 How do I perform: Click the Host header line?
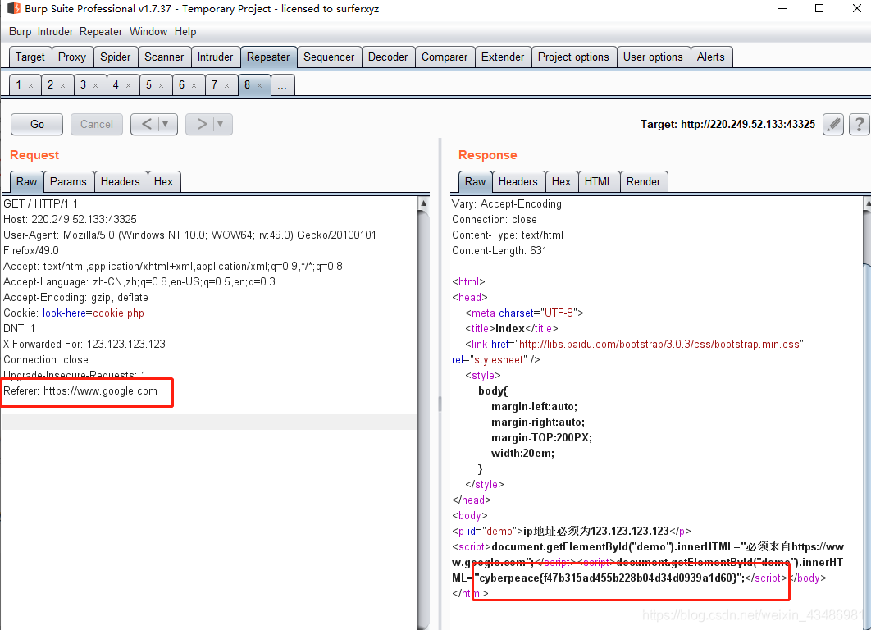pyautogui.click(x=70, y=220)
